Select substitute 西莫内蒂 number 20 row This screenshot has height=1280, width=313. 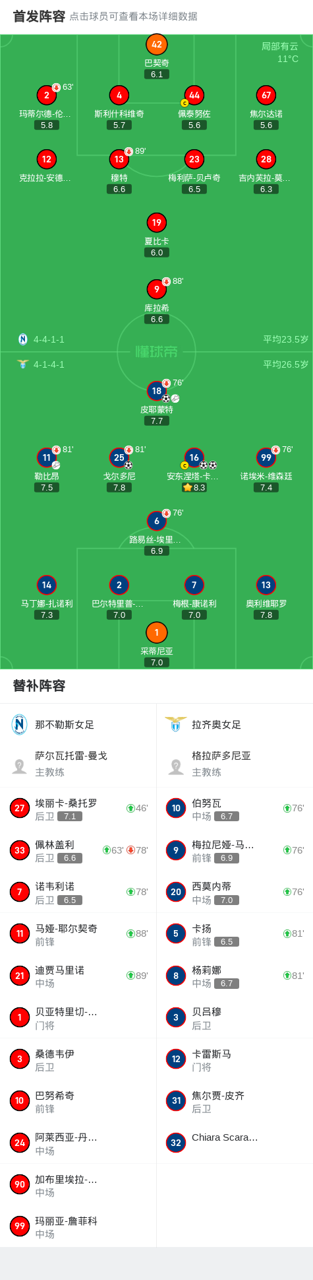click(235, 892)
